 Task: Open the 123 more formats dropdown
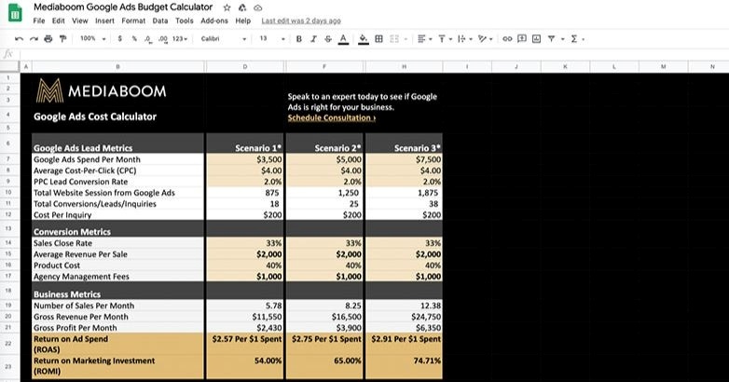[180, 39]
